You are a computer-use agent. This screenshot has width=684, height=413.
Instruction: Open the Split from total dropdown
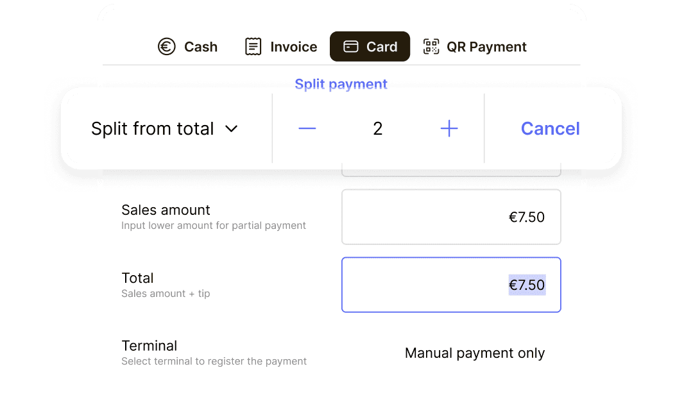(153, 129)
